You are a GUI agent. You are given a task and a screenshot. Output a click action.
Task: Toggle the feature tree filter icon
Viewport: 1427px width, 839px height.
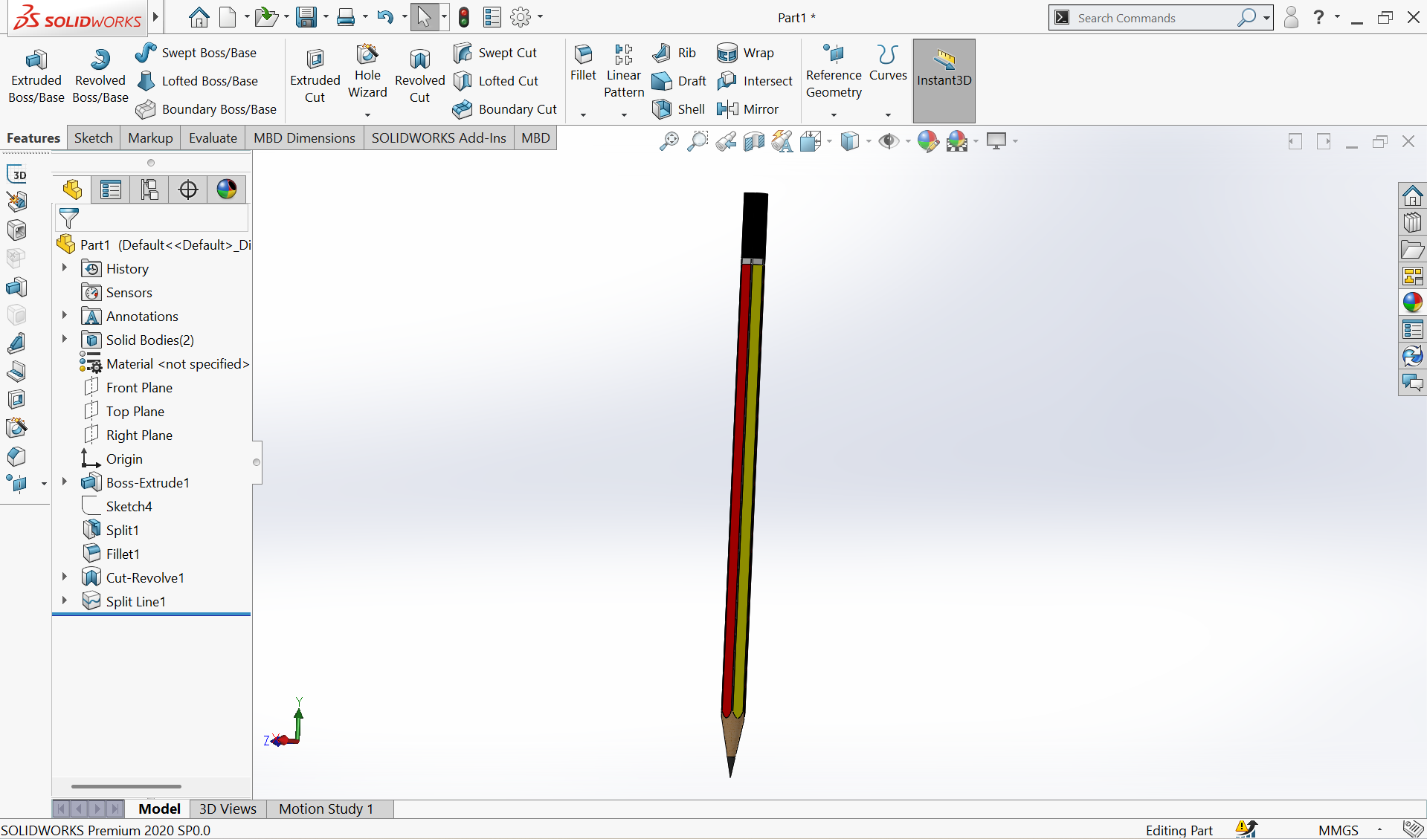pos(69,218)
